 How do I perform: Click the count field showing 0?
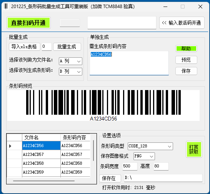[47, 47]
